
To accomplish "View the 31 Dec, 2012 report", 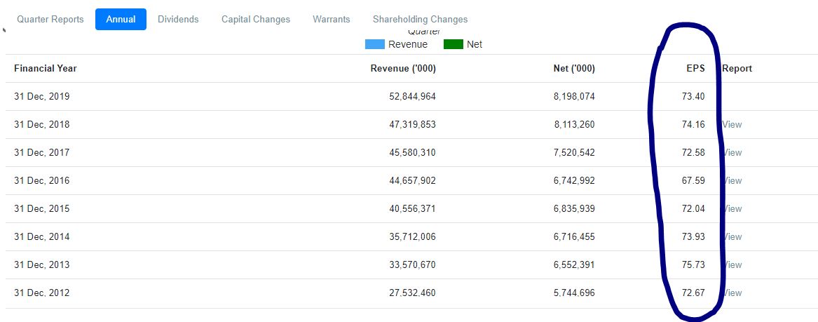I will (x=732, y=293).
